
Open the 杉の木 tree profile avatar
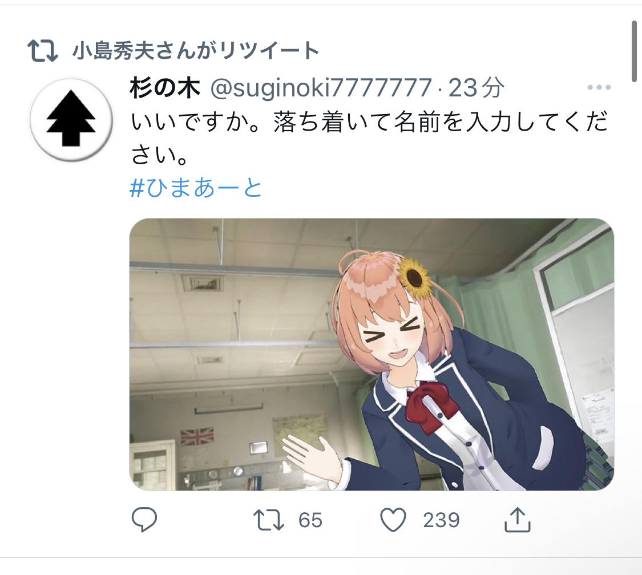tap(71, 119)
